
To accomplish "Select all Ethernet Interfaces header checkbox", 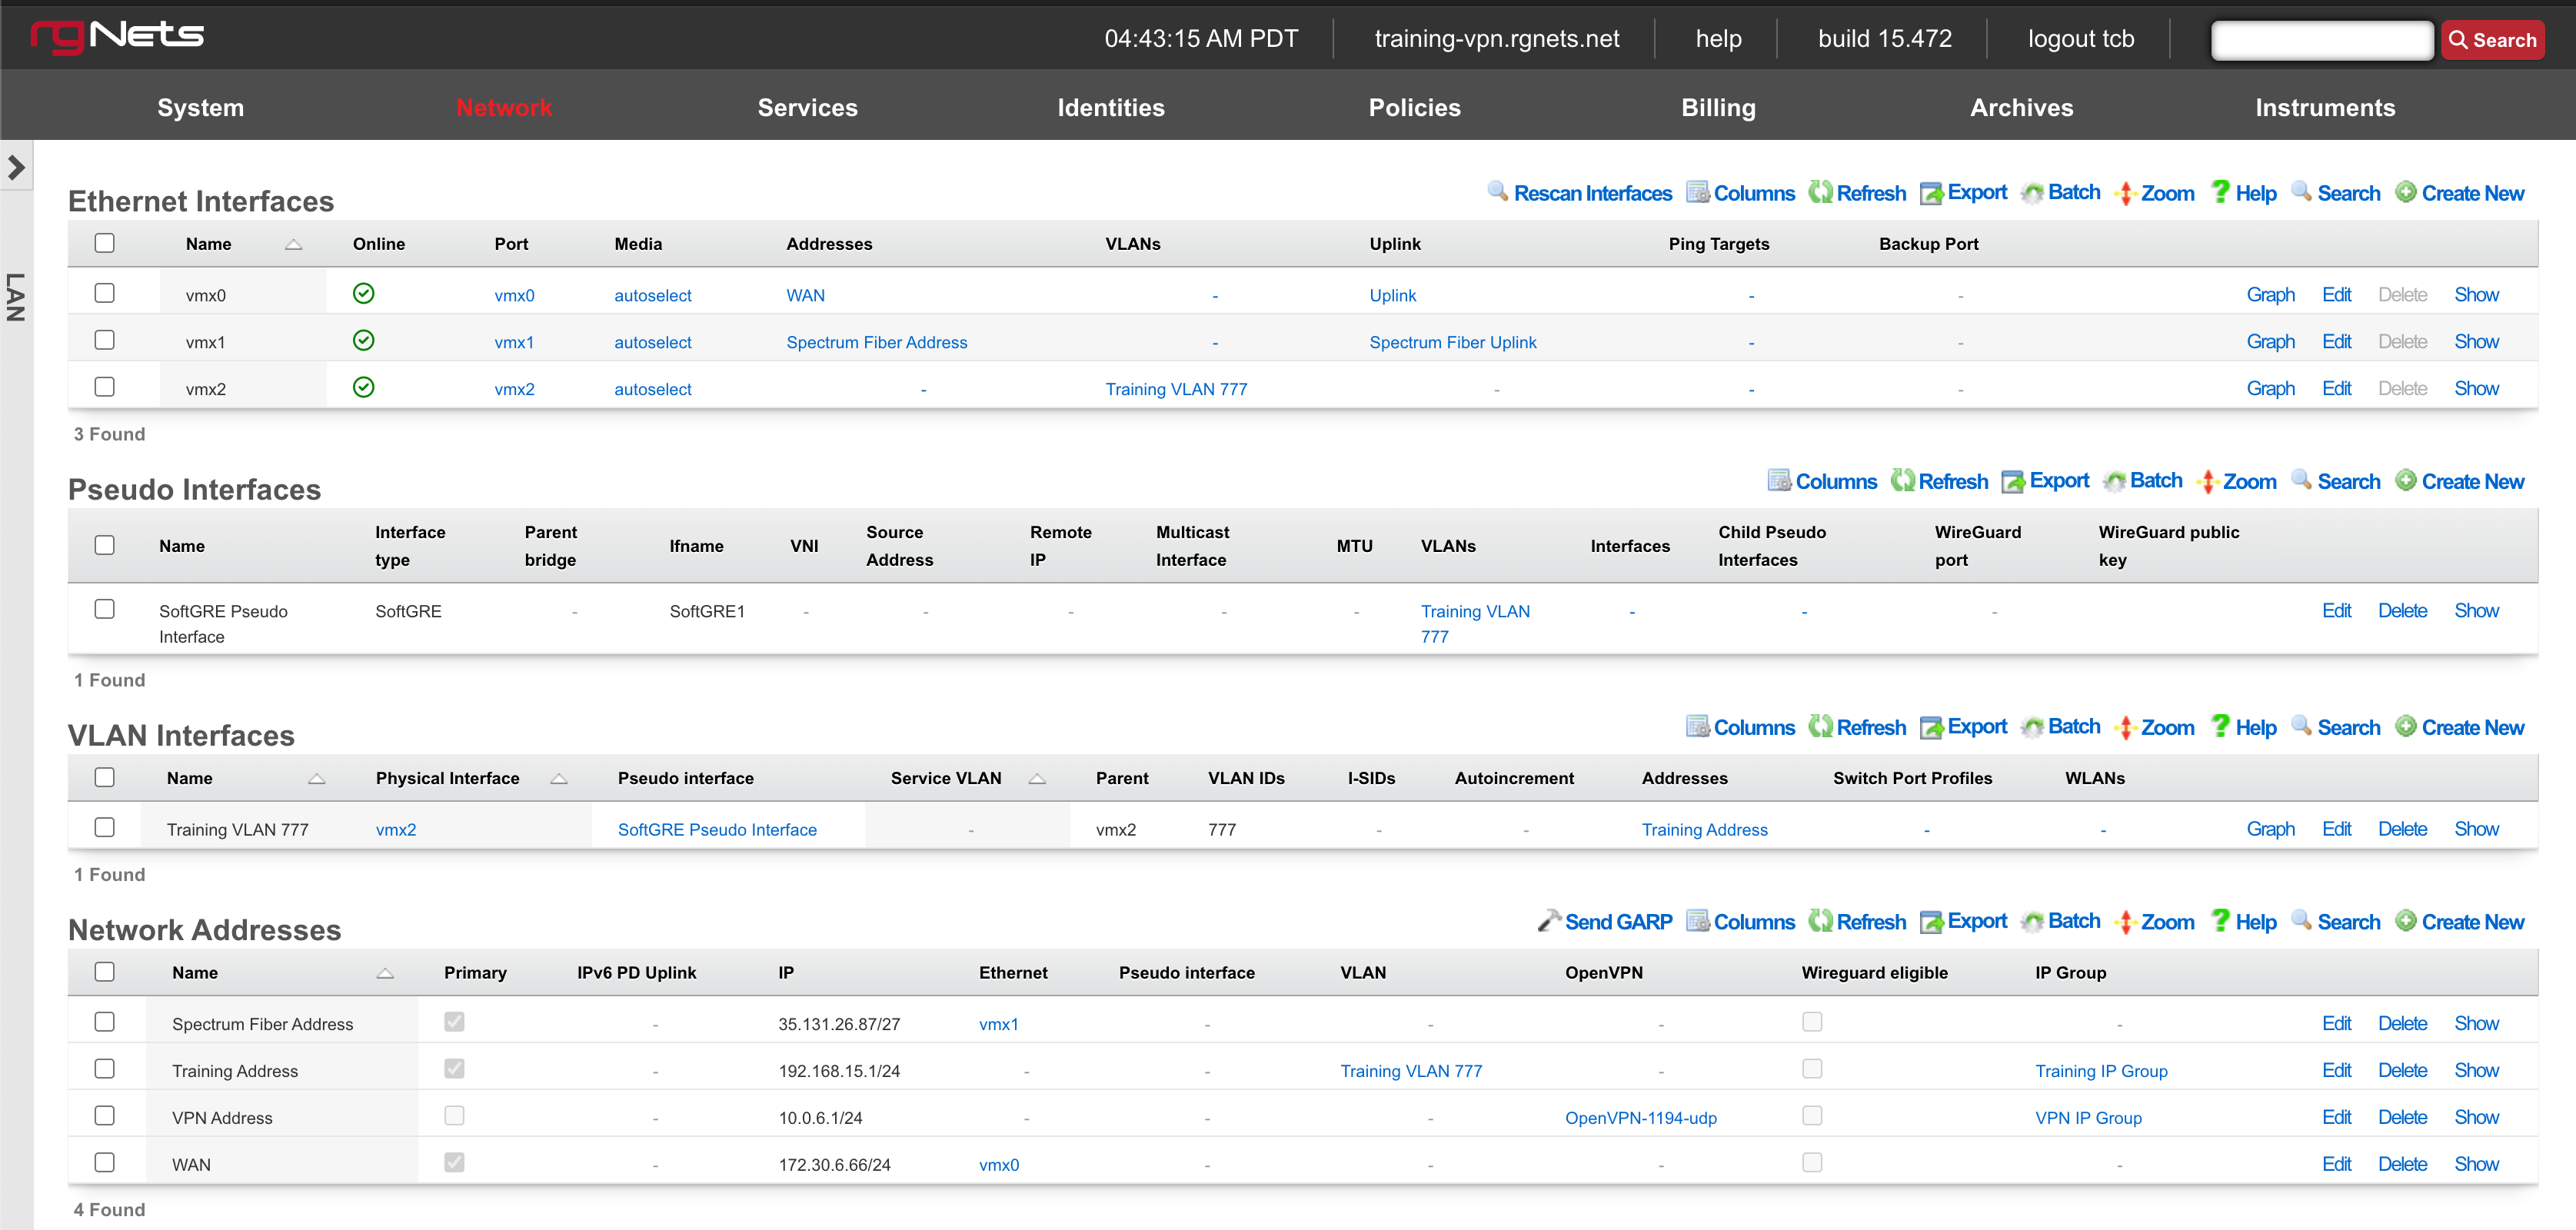I will (x=104, y=243).
